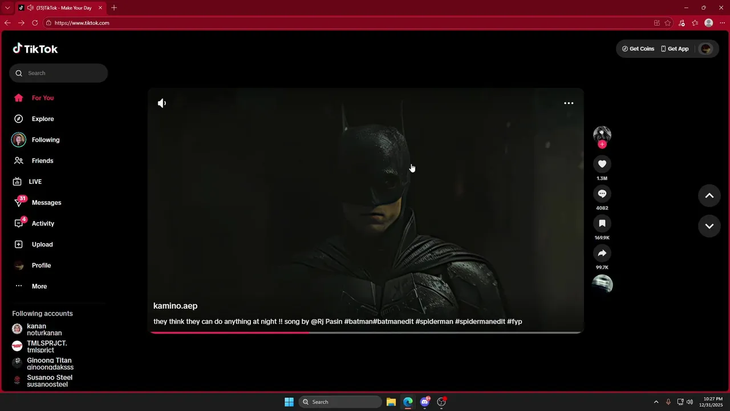Show hidden system tray icons
This screenshot has width=730, height=411.
click(x=656, y=402)
